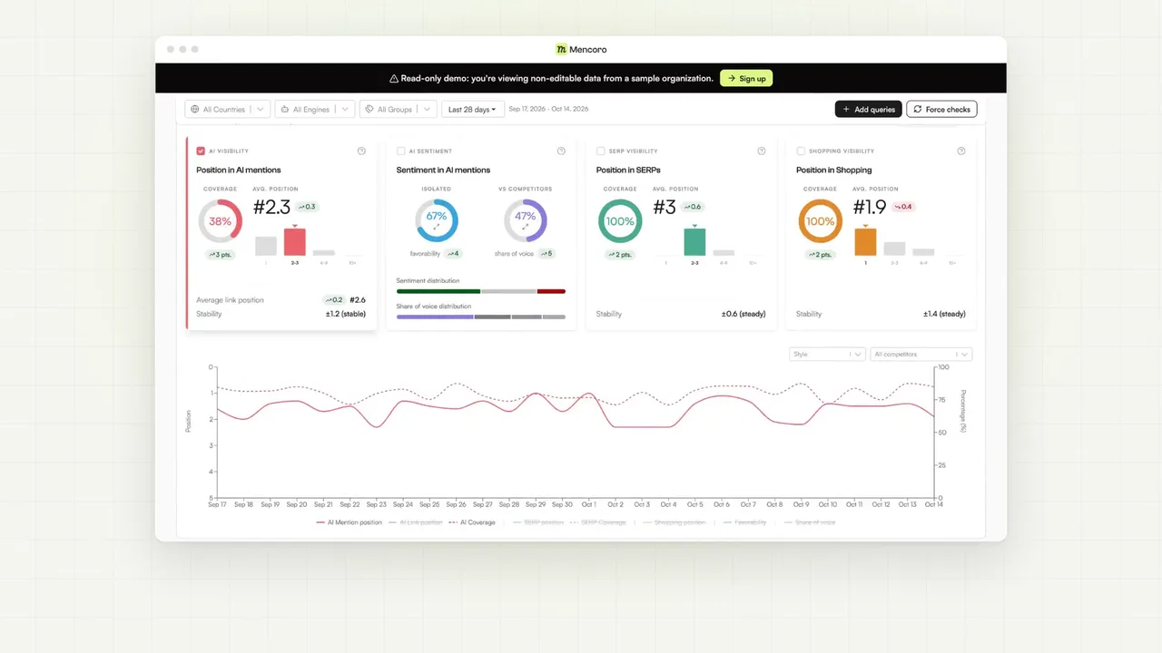Screen dimensions: 1162x653
Task: Click the warning triangle in the demo banner
Action: (394, 79)
